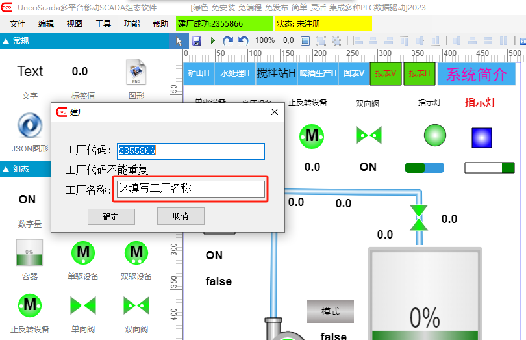Select the pointer arrow tool
526x340 pixels.
[x=180, y=40]
